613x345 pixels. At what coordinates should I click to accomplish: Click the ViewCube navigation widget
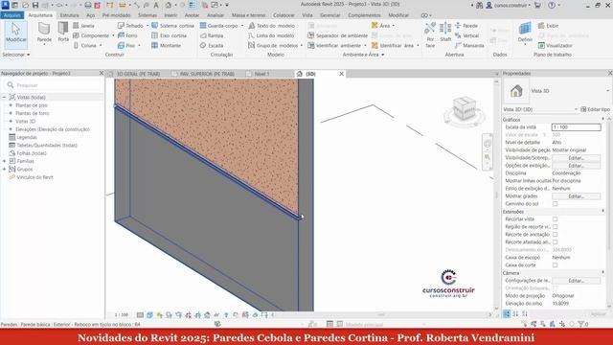point(465,111)
